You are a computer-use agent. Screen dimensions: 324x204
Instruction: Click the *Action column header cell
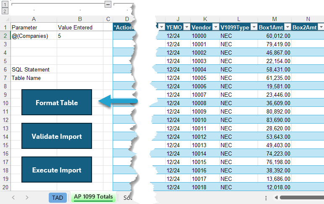click(x=123, y=27)
